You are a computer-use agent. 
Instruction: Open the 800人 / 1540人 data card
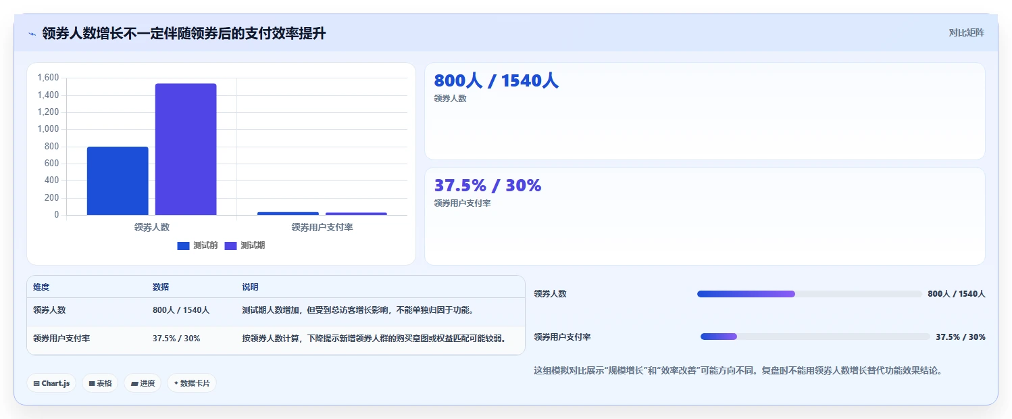(x=705, y=112)
